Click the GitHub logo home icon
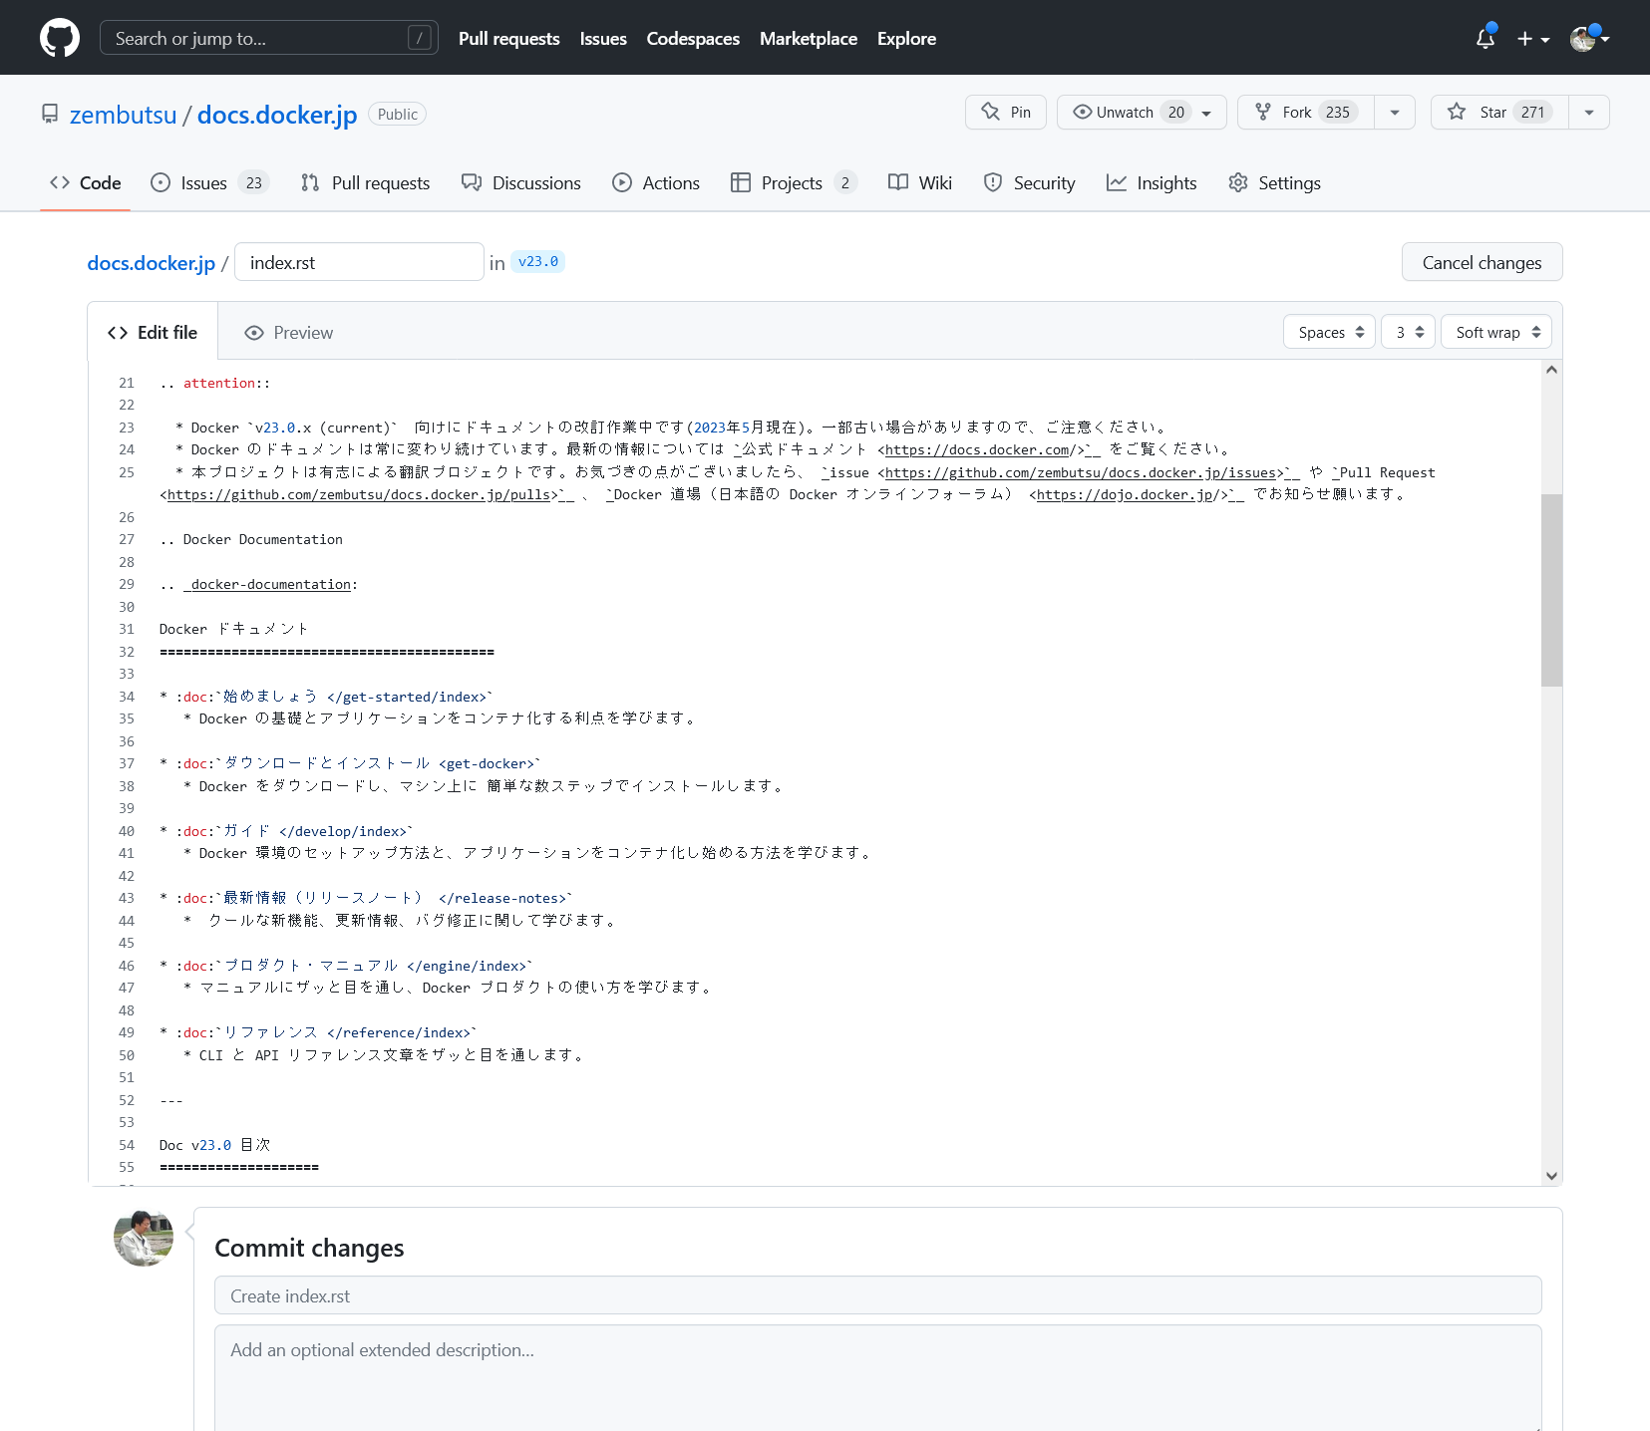1650x1431 pixels. [59, 37]
